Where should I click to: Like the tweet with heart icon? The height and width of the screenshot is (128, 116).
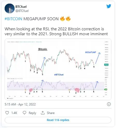click(7, 113)
